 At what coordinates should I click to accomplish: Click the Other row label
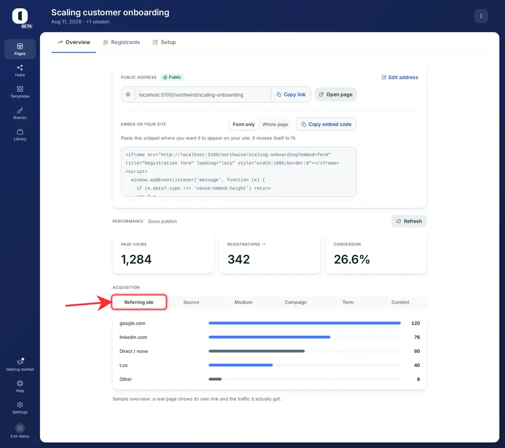click(x=126, y=379)
